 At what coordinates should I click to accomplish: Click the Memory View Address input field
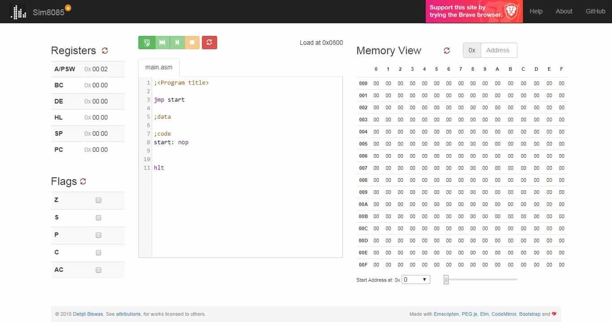[498, 50]
